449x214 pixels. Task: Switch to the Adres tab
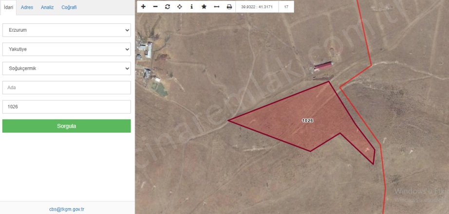pos(27,7)
